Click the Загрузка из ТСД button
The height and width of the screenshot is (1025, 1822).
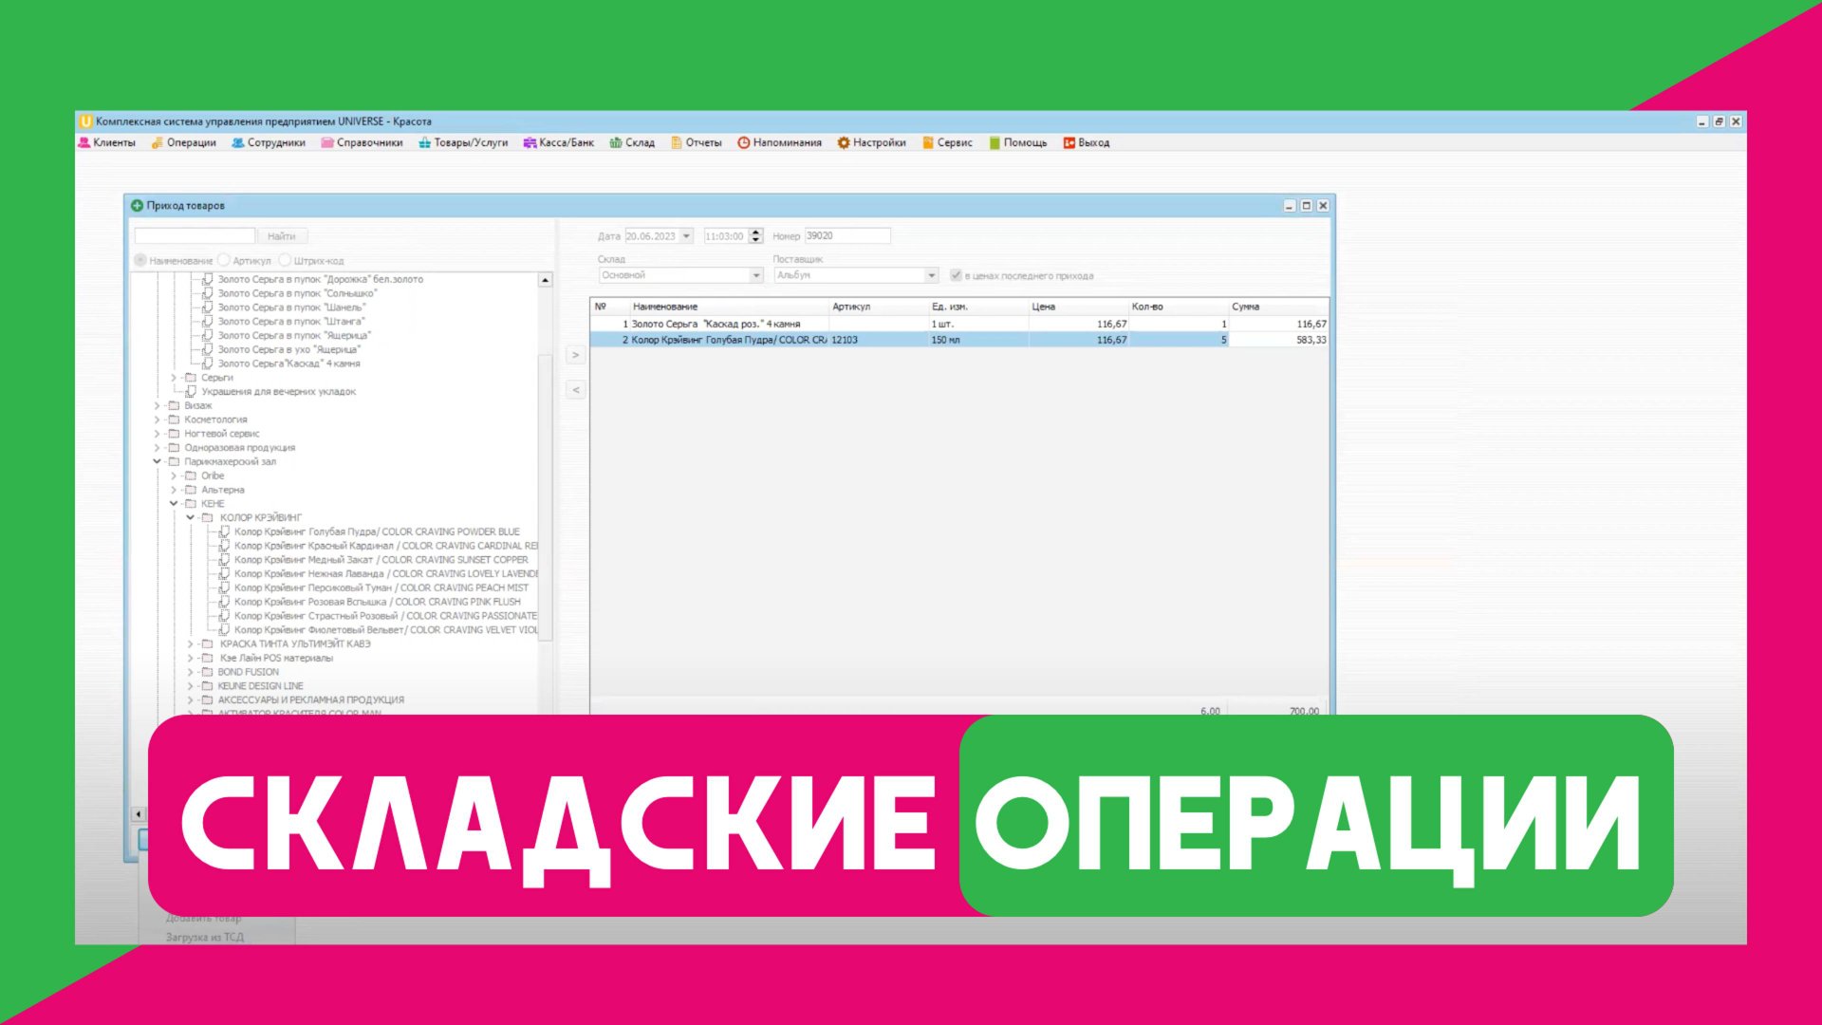(205, 936)
